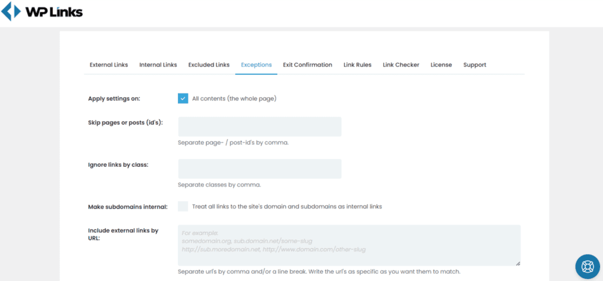Screen dimensions: 603x281
Task: Focus the Ignore links by class field
Action: (x=260, y=169)
